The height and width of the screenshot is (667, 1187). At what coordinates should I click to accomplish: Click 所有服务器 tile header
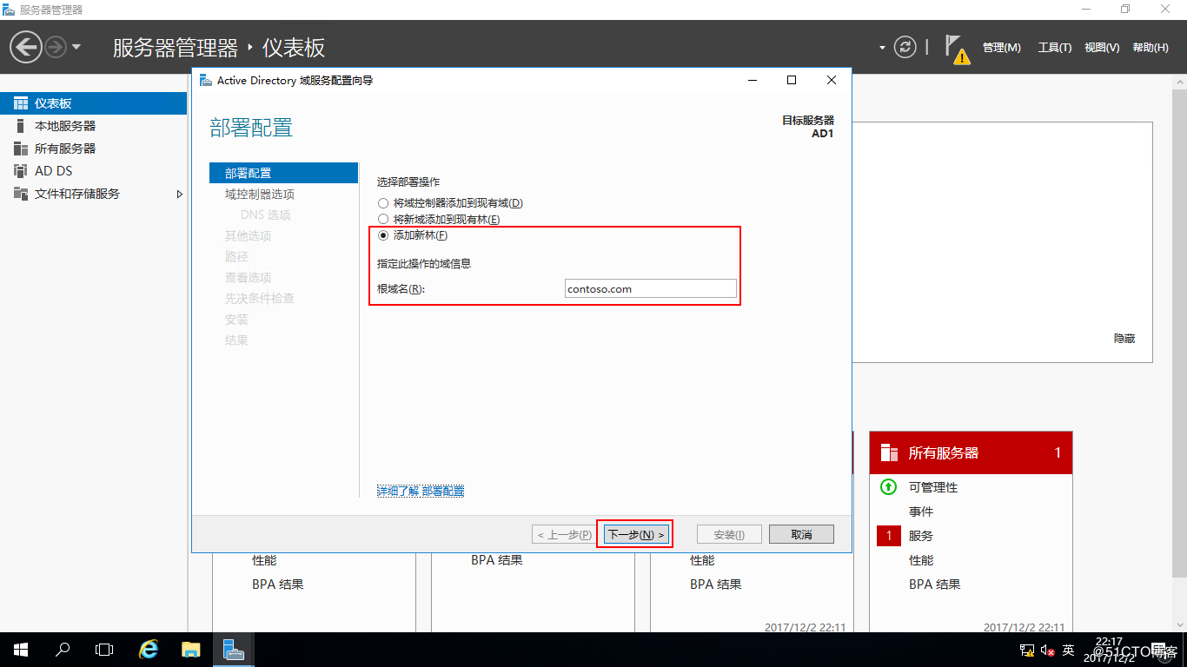coord(971,452)
